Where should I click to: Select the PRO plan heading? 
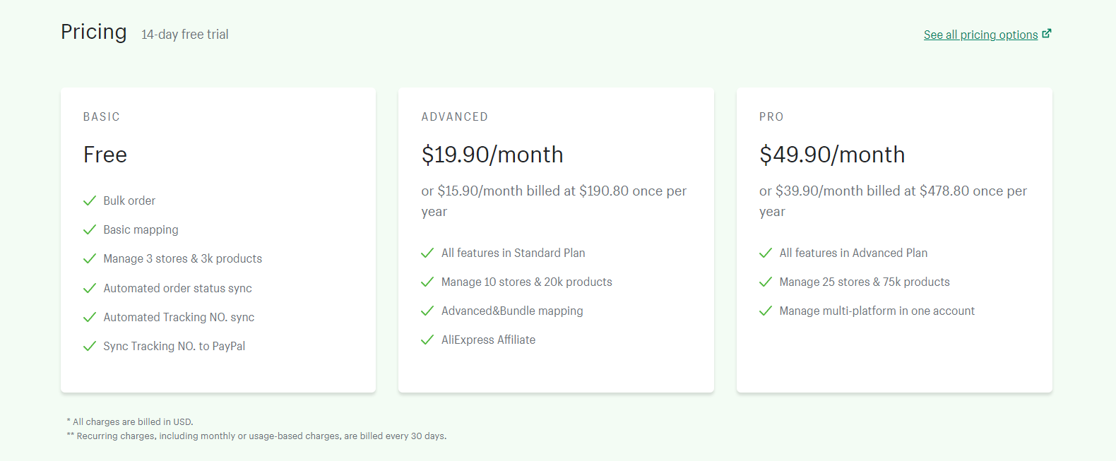[771, 116]
